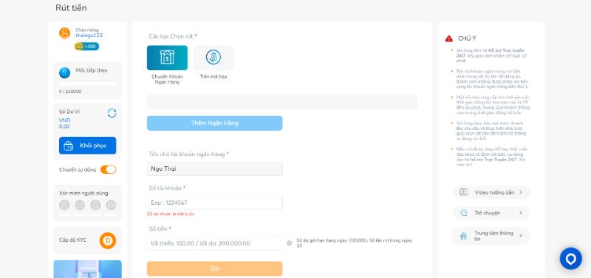Select the Chuyển Khoản Ngân Hàng bank transfer icon
Image resolution: width=591 pixels, height=278 pixels.
(x=167, y=58)
